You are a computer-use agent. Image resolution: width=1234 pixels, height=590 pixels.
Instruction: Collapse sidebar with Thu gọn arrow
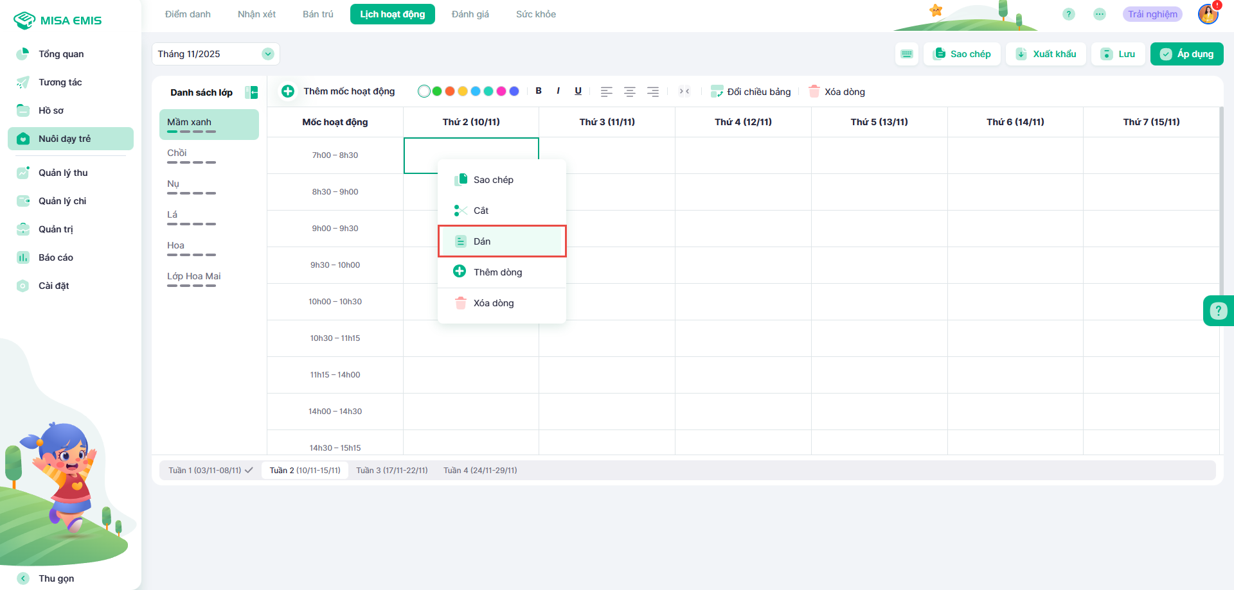[x=23, y=578]
